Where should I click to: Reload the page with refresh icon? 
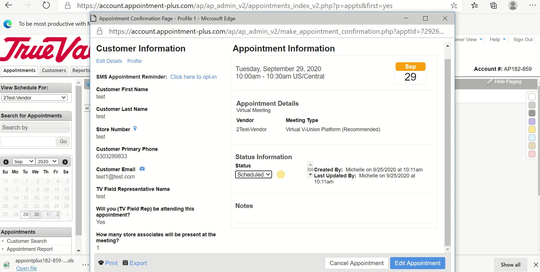click(x=46, y=5)
